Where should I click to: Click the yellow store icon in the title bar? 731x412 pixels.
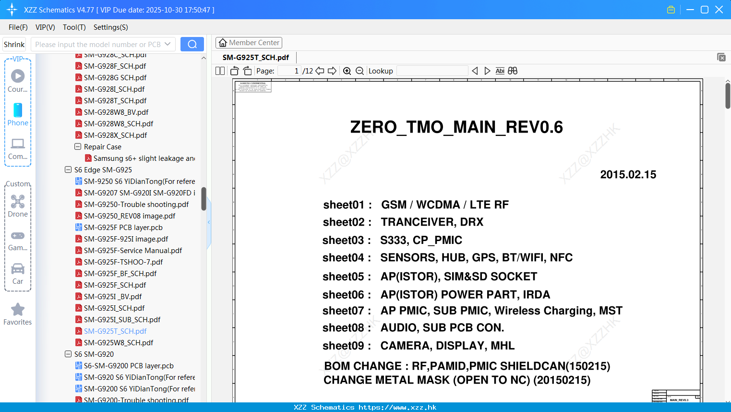tap(671, 10)
